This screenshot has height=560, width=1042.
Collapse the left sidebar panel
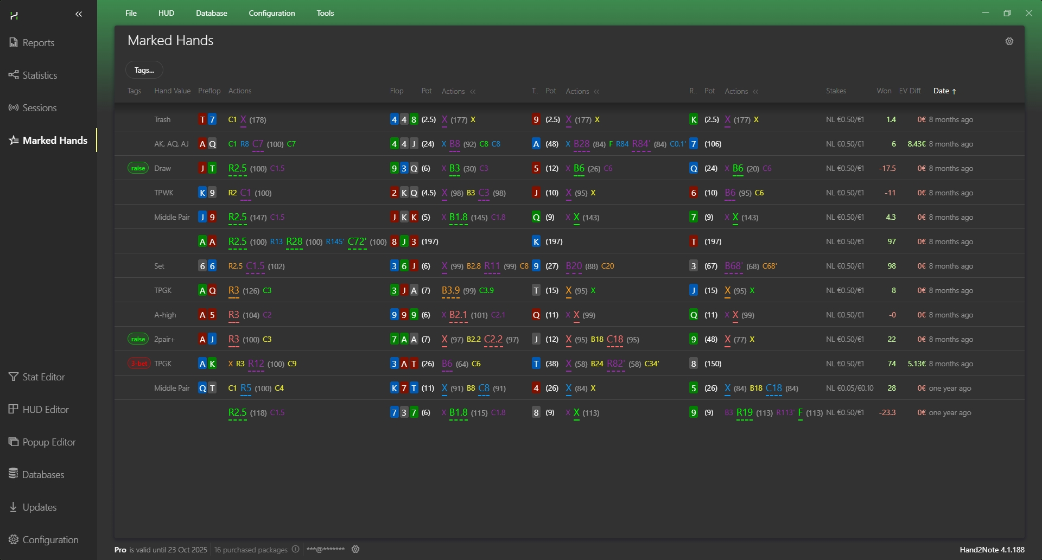(79, 15)
